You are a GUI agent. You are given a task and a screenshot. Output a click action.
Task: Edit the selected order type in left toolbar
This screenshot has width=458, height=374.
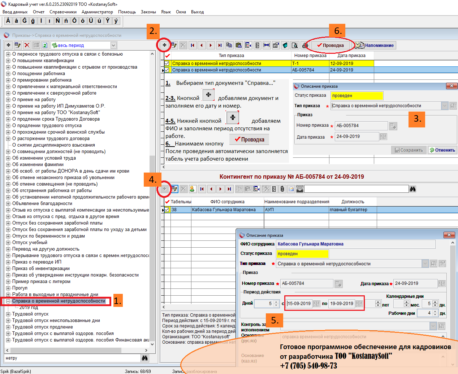(17, 45)
